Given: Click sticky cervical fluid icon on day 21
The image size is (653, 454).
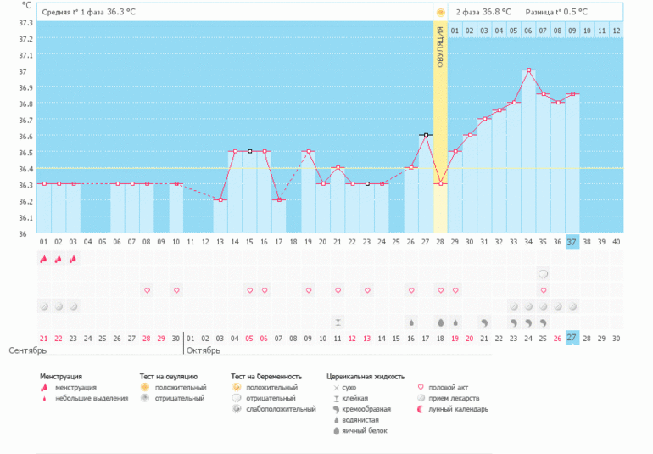Looking at the screenshot, I should click(338, 322).
